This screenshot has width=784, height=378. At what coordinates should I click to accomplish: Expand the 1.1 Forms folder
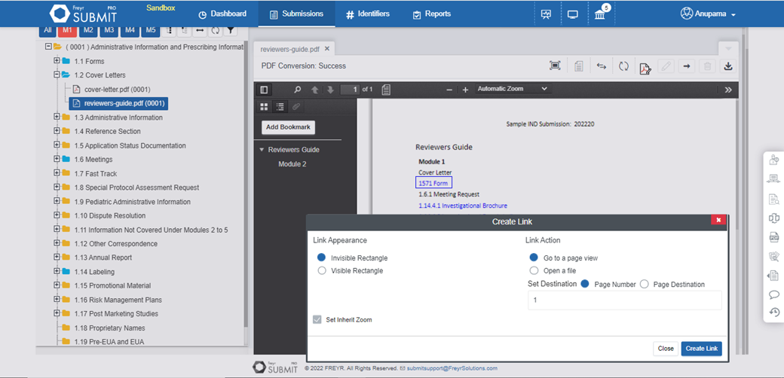click(x=57, y=61)
